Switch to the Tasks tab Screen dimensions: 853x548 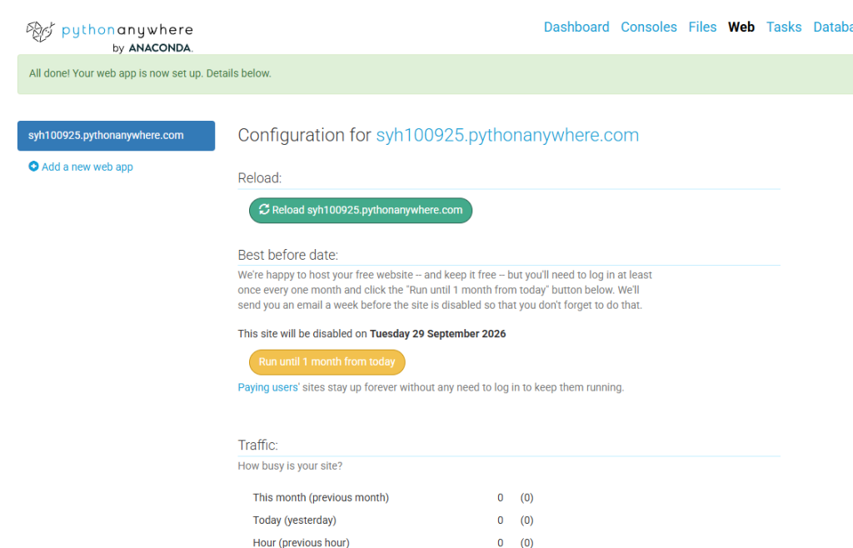tap(784, 27)
